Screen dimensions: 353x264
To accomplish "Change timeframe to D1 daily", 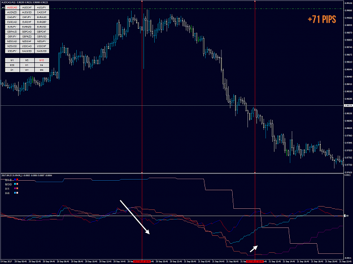I will click(x=12, y=70).
